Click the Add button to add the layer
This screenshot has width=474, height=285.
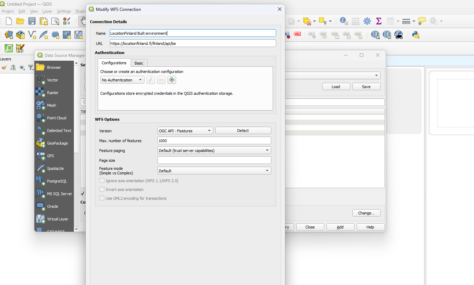340,227
